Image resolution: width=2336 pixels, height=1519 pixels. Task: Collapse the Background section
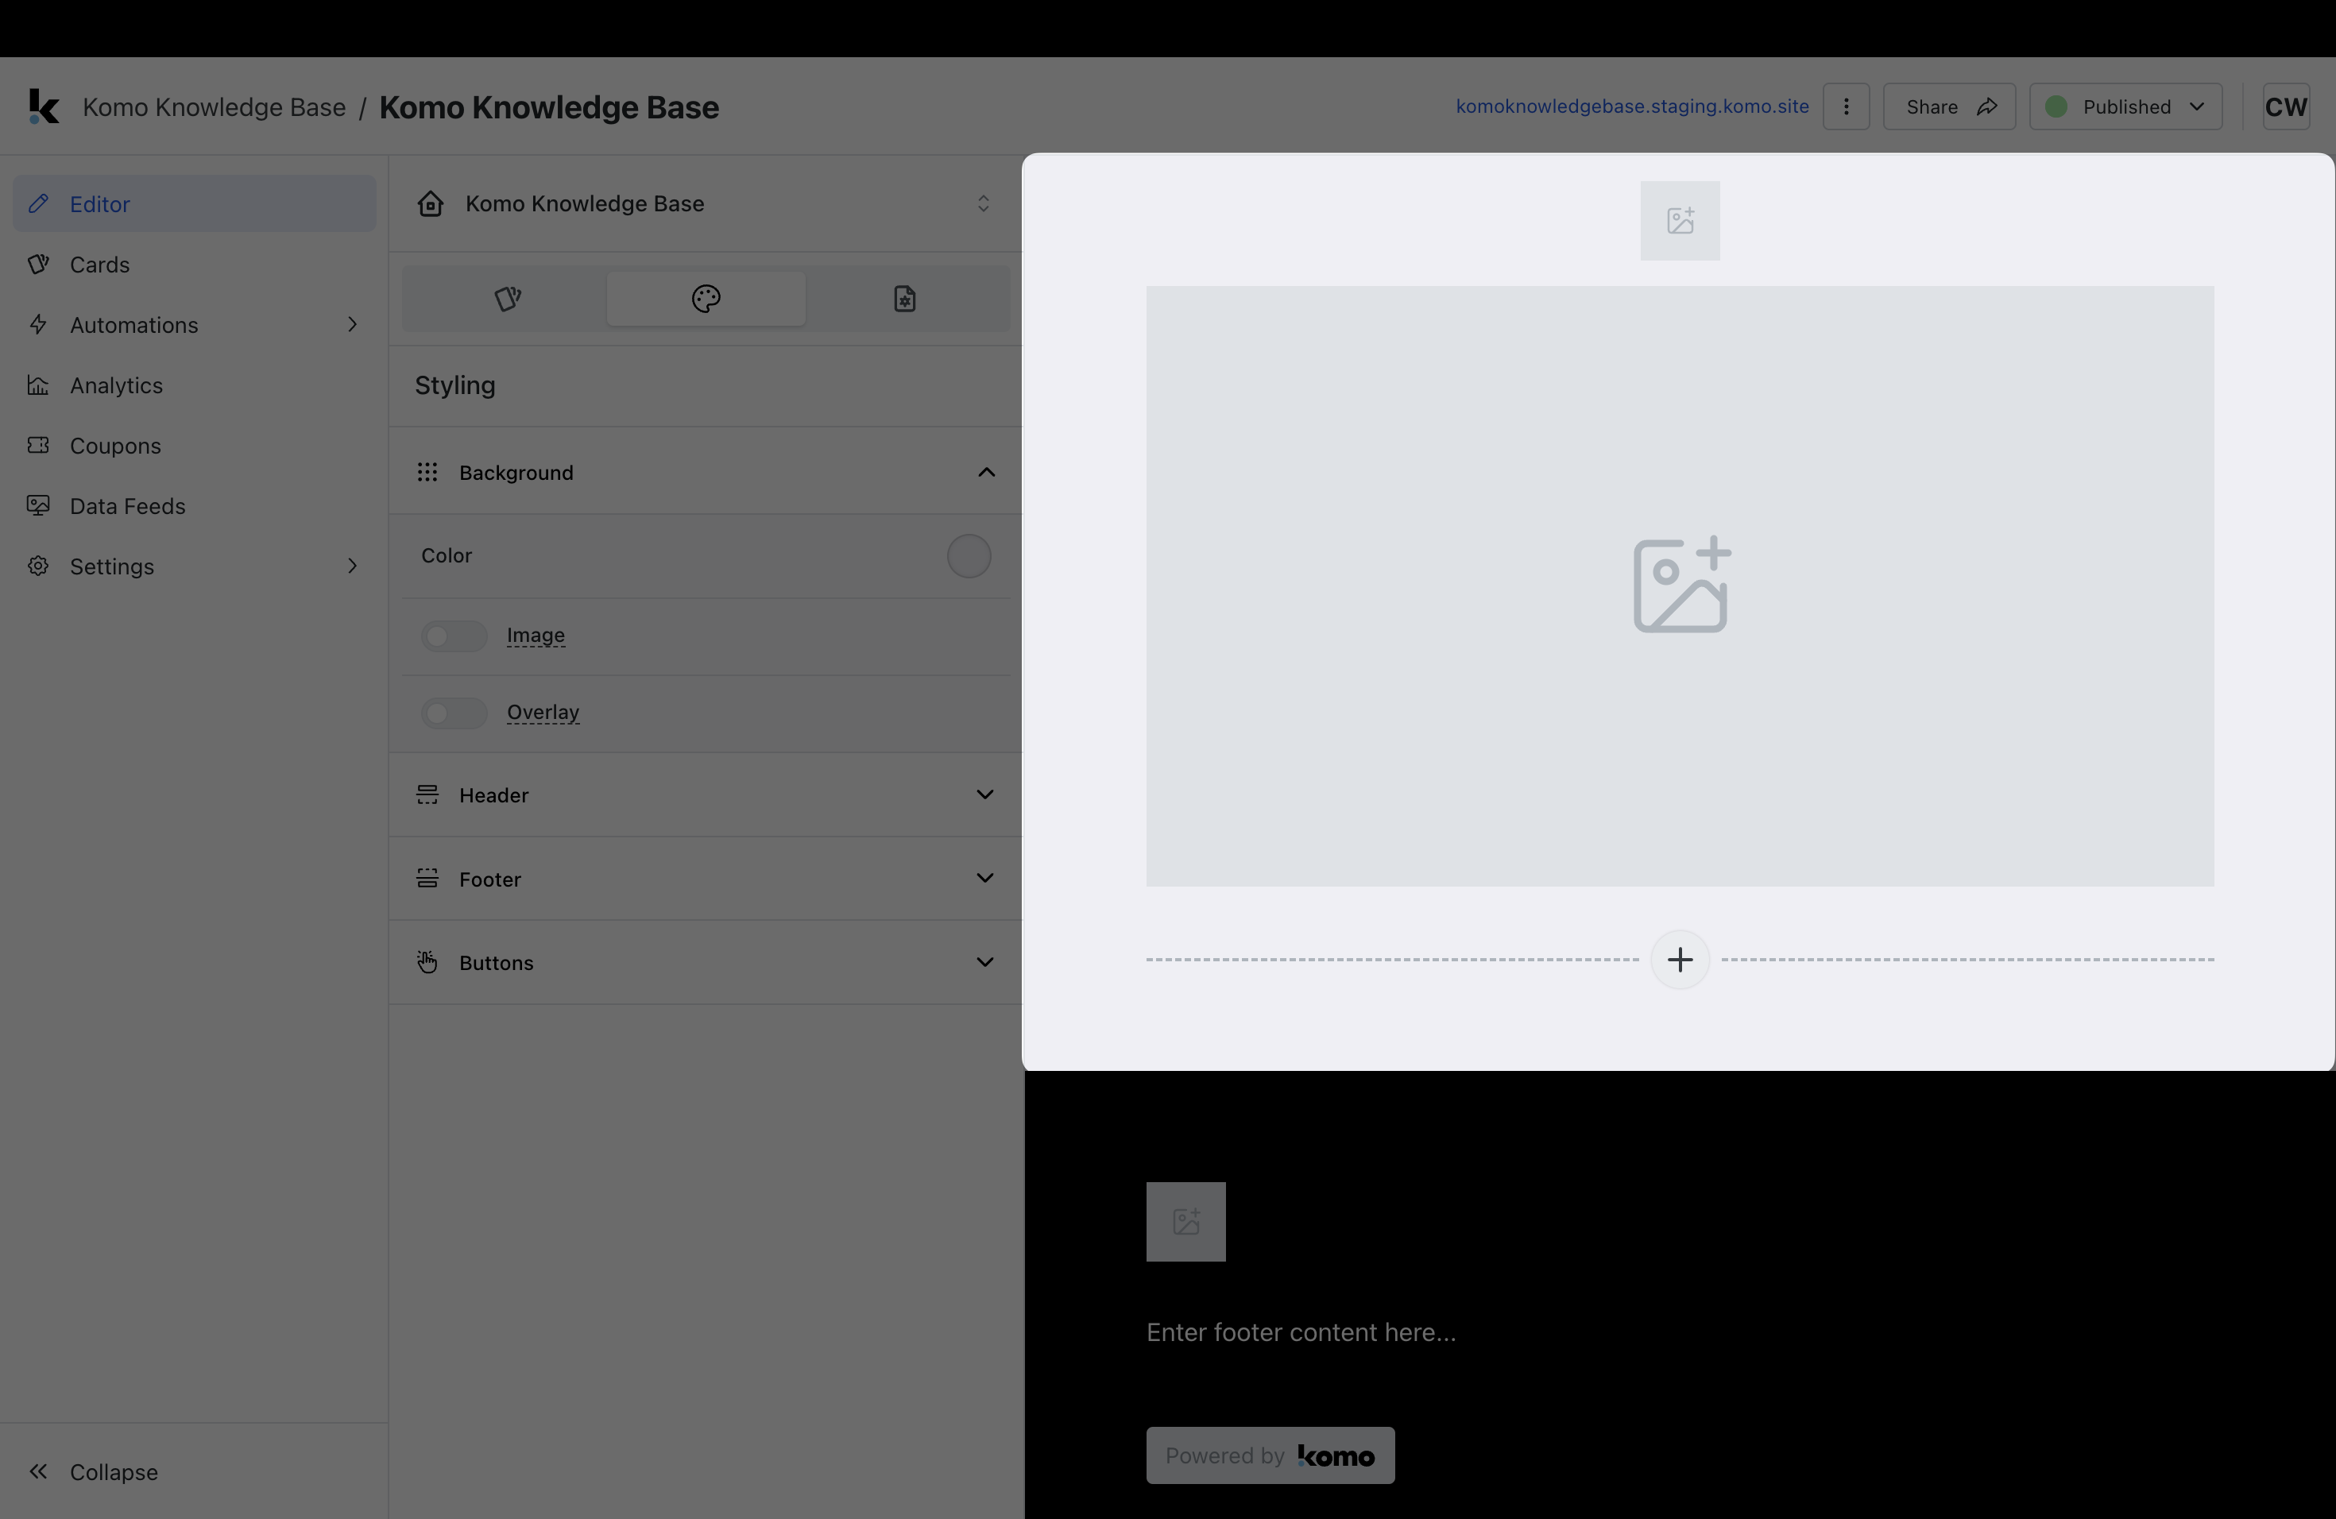click(985, 473)
